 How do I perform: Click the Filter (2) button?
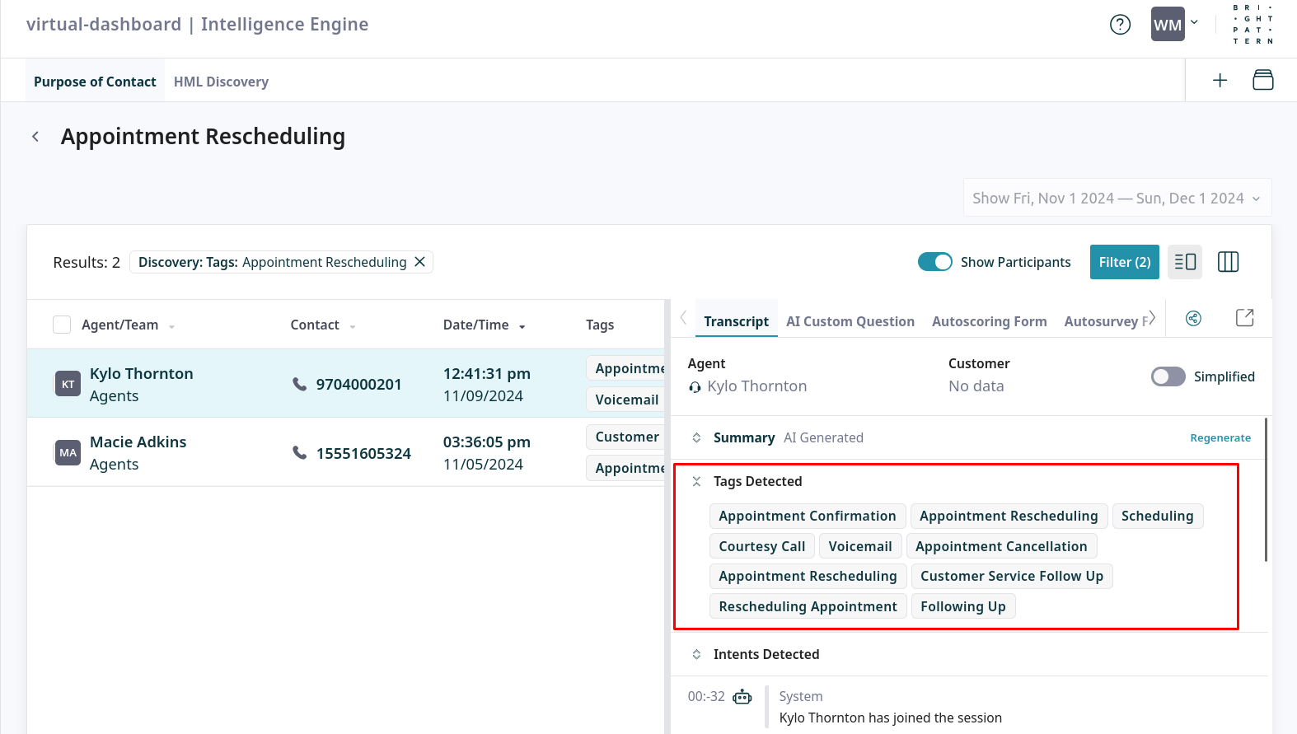pyautogui.click(x=1124, y=262)
